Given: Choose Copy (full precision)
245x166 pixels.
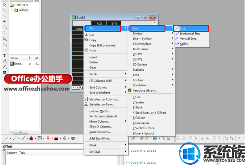Looking at the screenshot, I should coord(105,45).
